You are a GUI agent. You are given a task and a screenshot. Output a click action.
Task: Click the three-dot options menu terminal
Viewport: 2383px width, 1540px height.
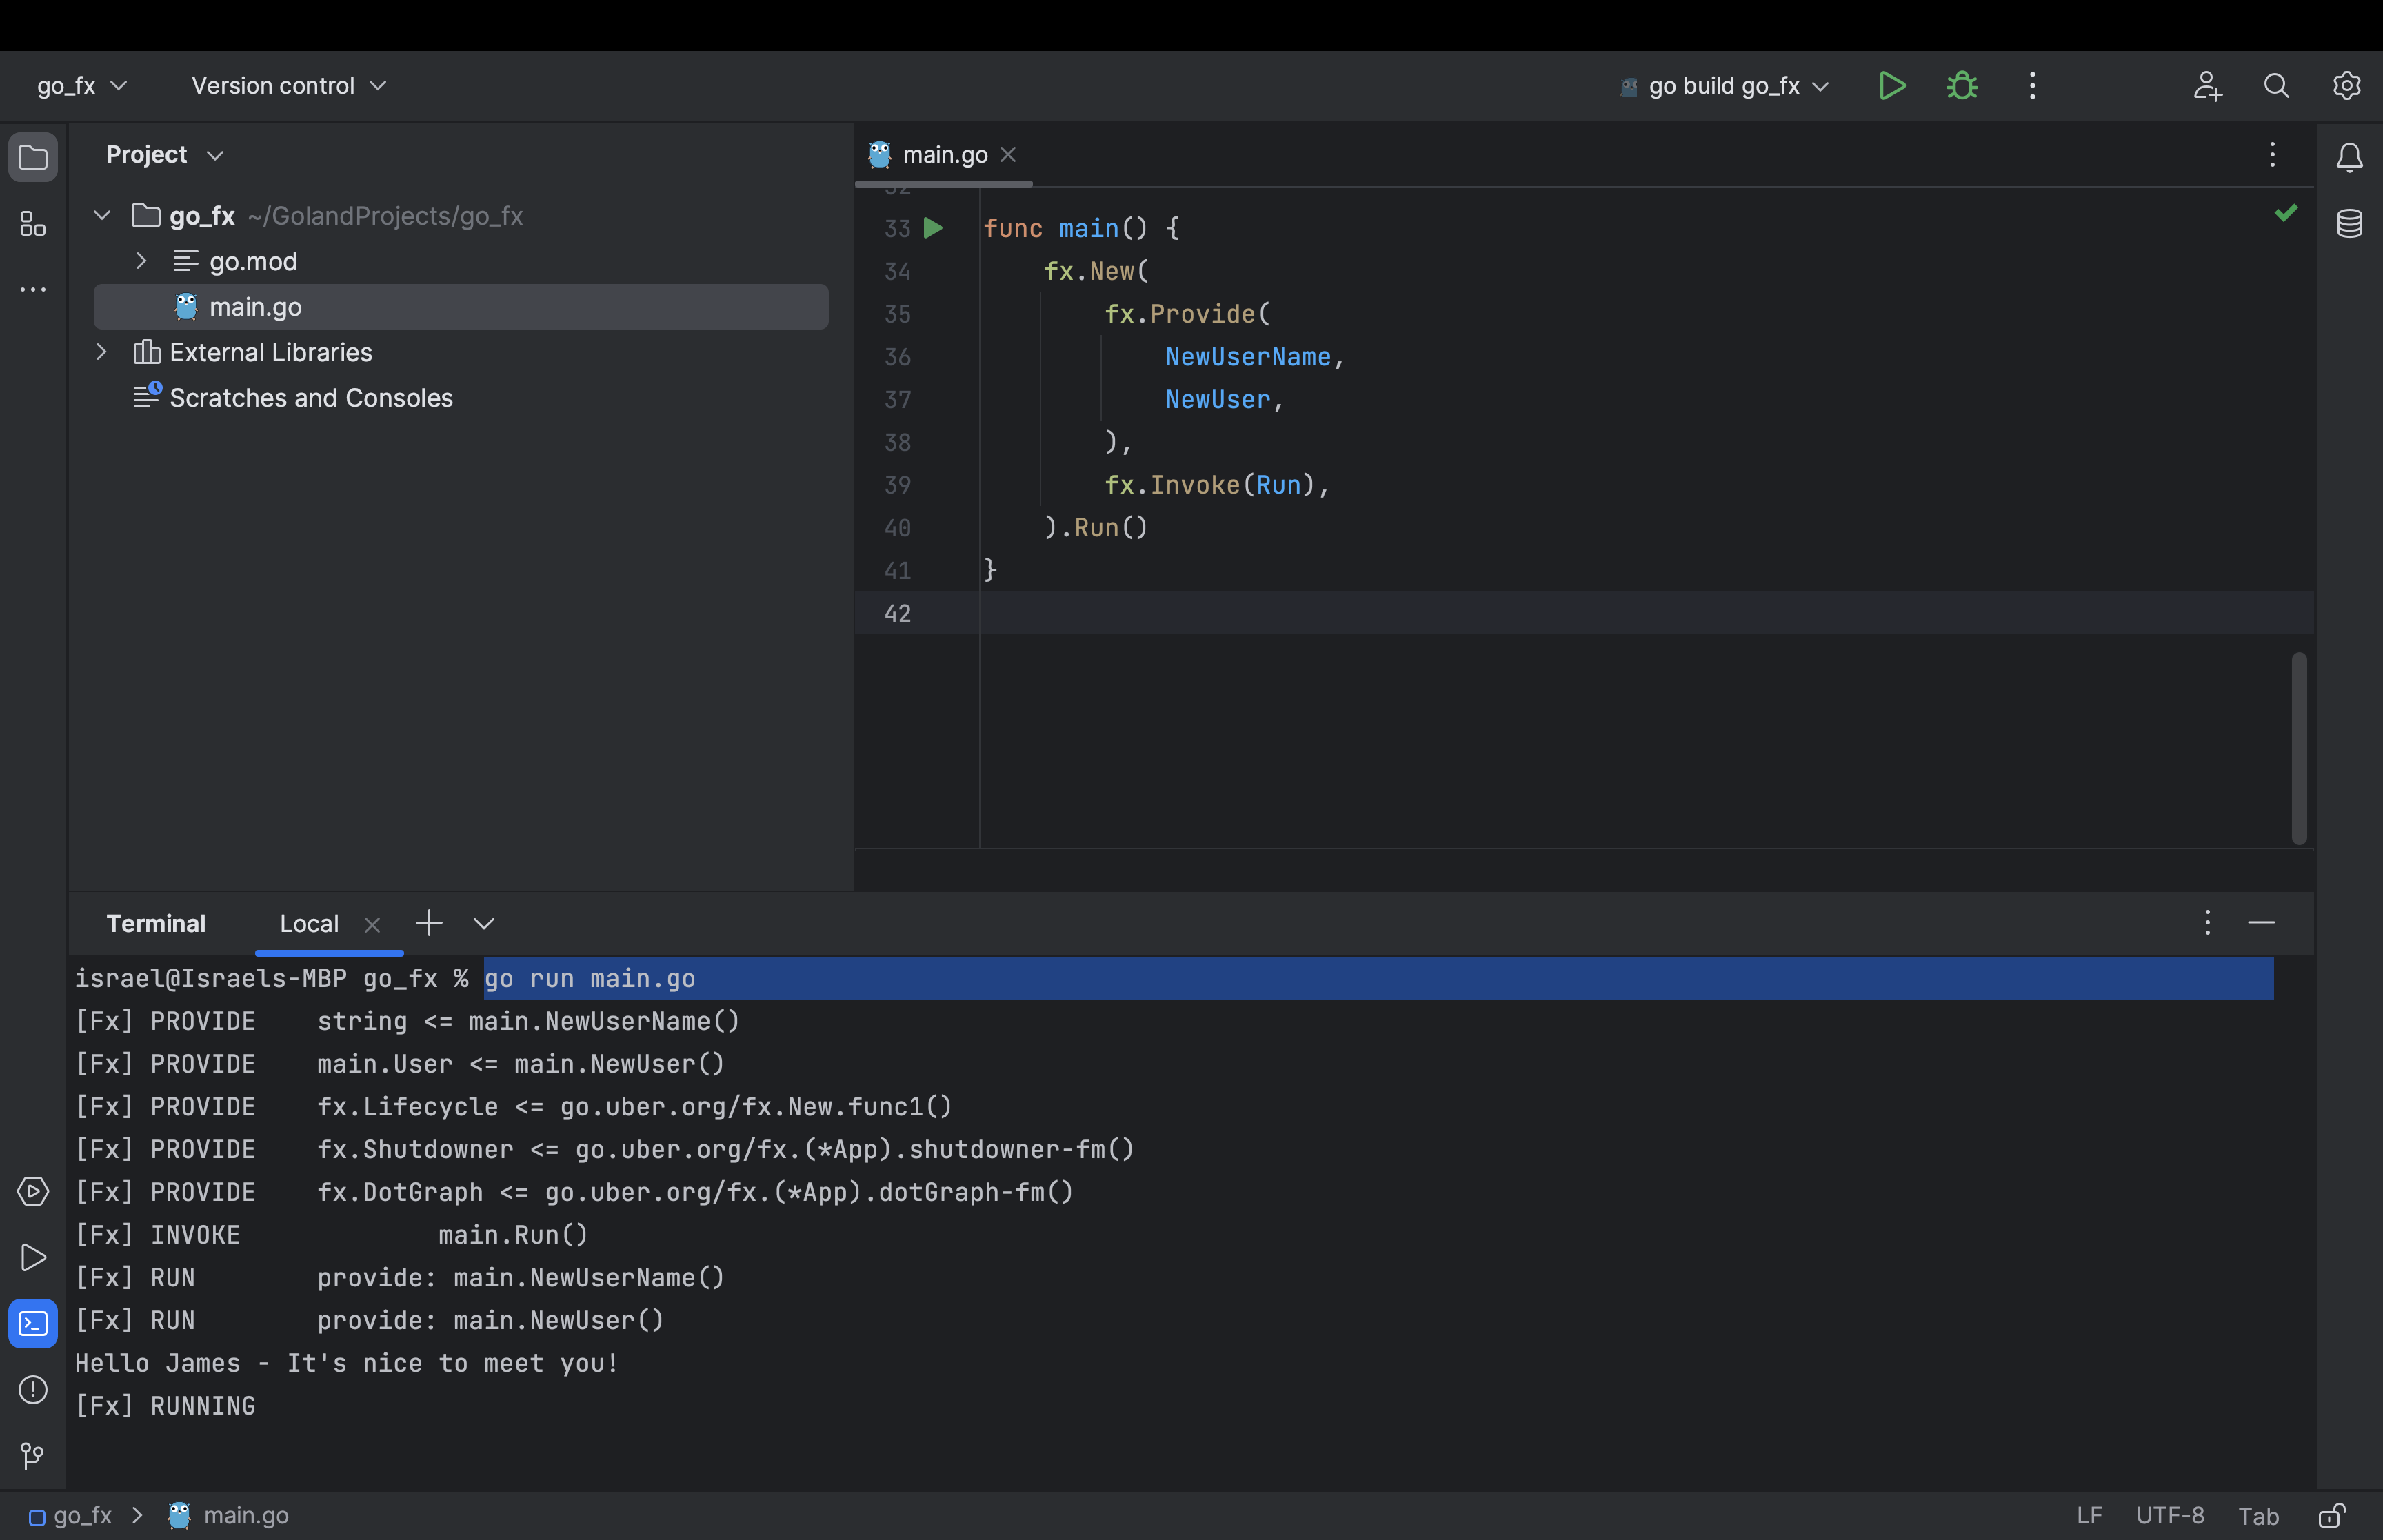pyautogui.click(x=2208, y=922)
